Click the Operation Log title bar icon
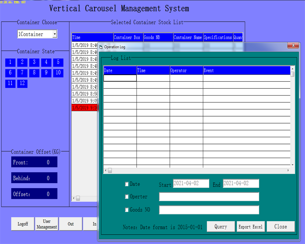305x244 pixels. coord(101,47)
